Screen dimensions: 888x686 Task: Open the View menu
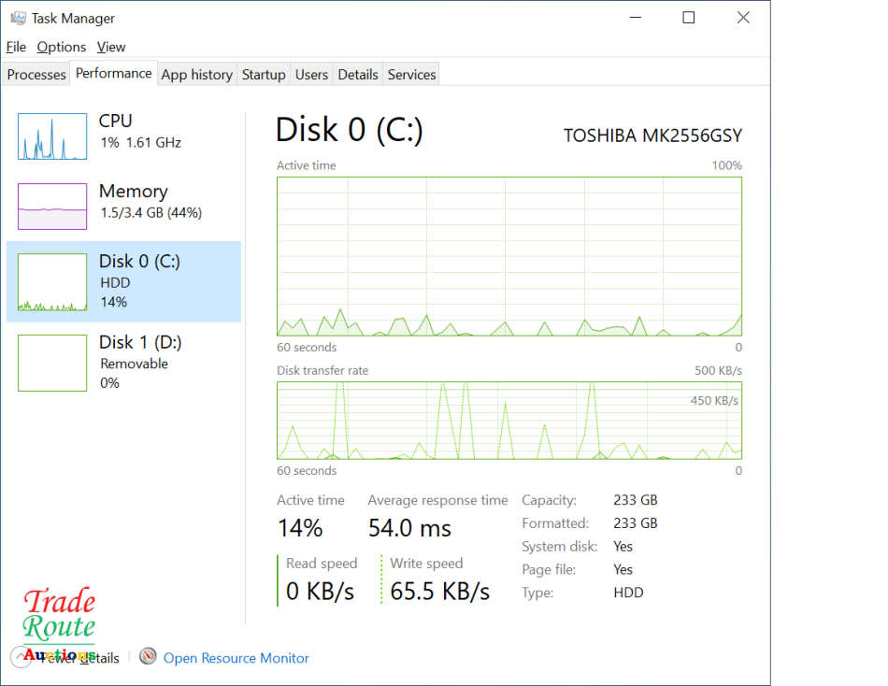pos(111,47)
